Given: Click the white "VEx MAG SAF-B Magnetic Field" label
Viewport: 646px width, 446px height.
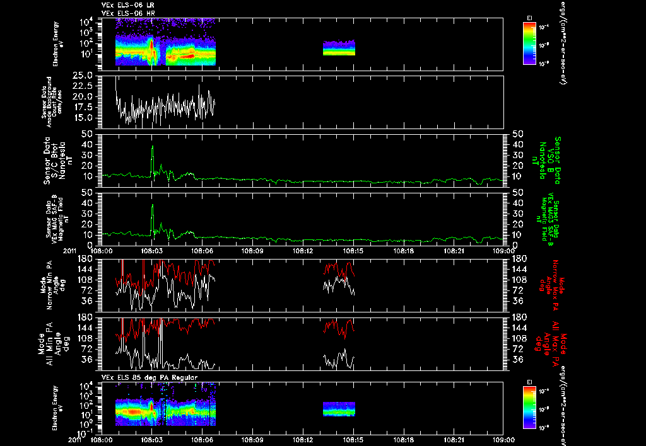Looking at the screenshot, I should tap(57, 220).
